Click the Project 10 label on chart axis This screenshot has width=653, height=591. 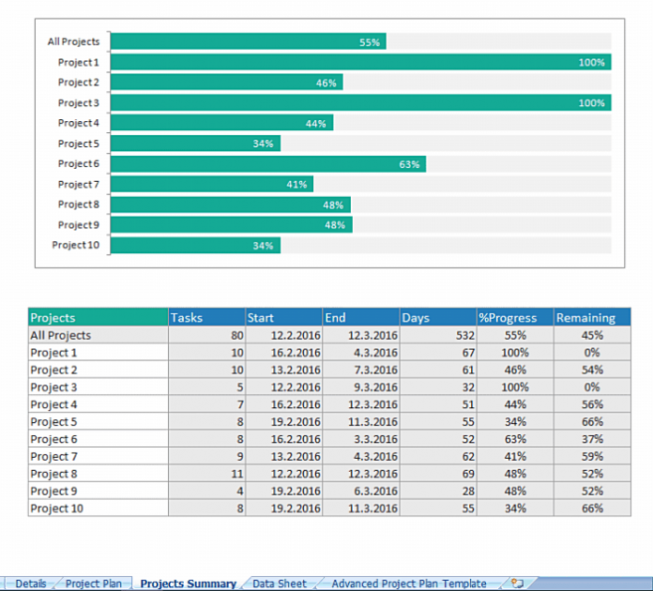click(75, 245)
